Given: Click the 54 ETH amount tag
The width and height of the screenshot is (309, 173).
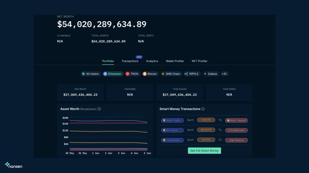Looking at the screenshot, I should [206, 140].
